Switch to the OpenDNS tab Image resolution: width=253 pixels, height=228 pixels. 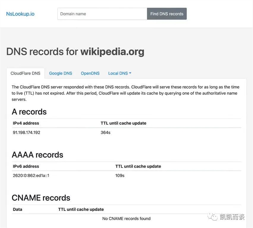[x=90, y=73]
